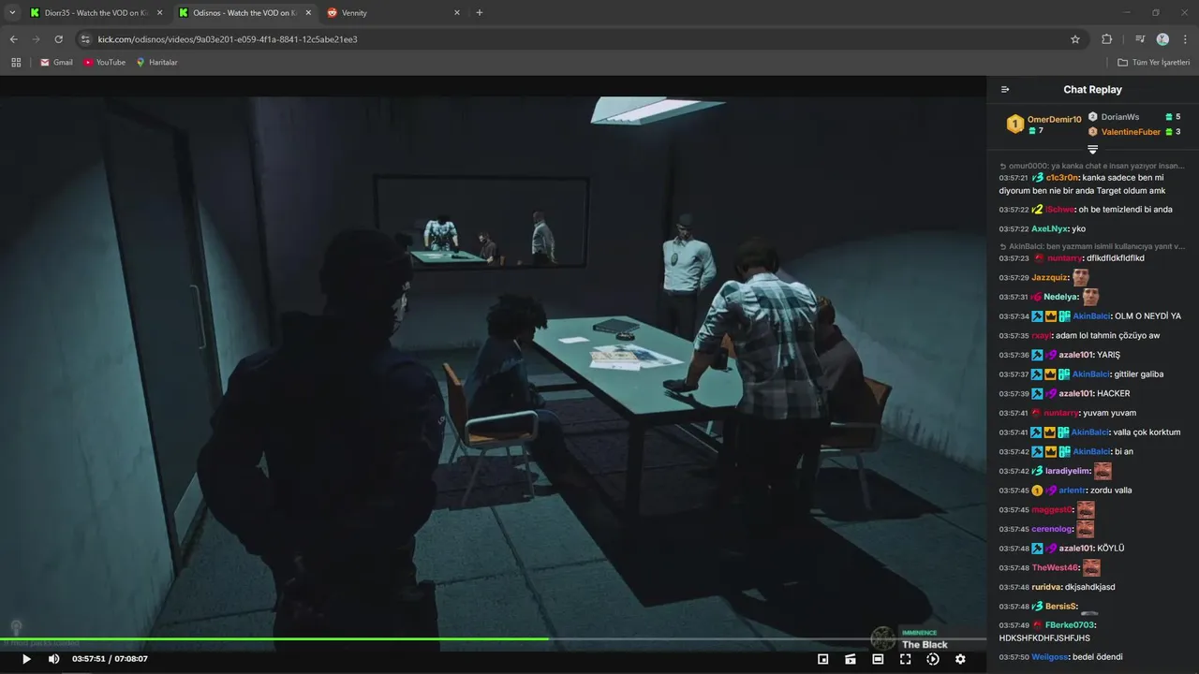Click the gold rank 1 badge

tap(1014, 124)
